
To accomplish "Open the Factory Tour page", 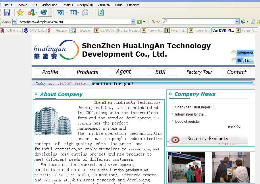I will click(x=199, y=72).
